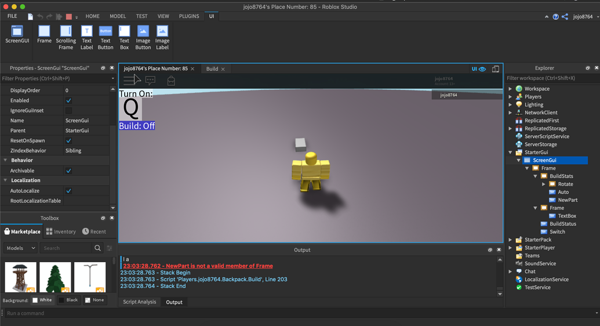Image resolution: width=600 pixels, height=326 pixels.
Task: Insert an Image Label
Action: click(x=162, y=38)
